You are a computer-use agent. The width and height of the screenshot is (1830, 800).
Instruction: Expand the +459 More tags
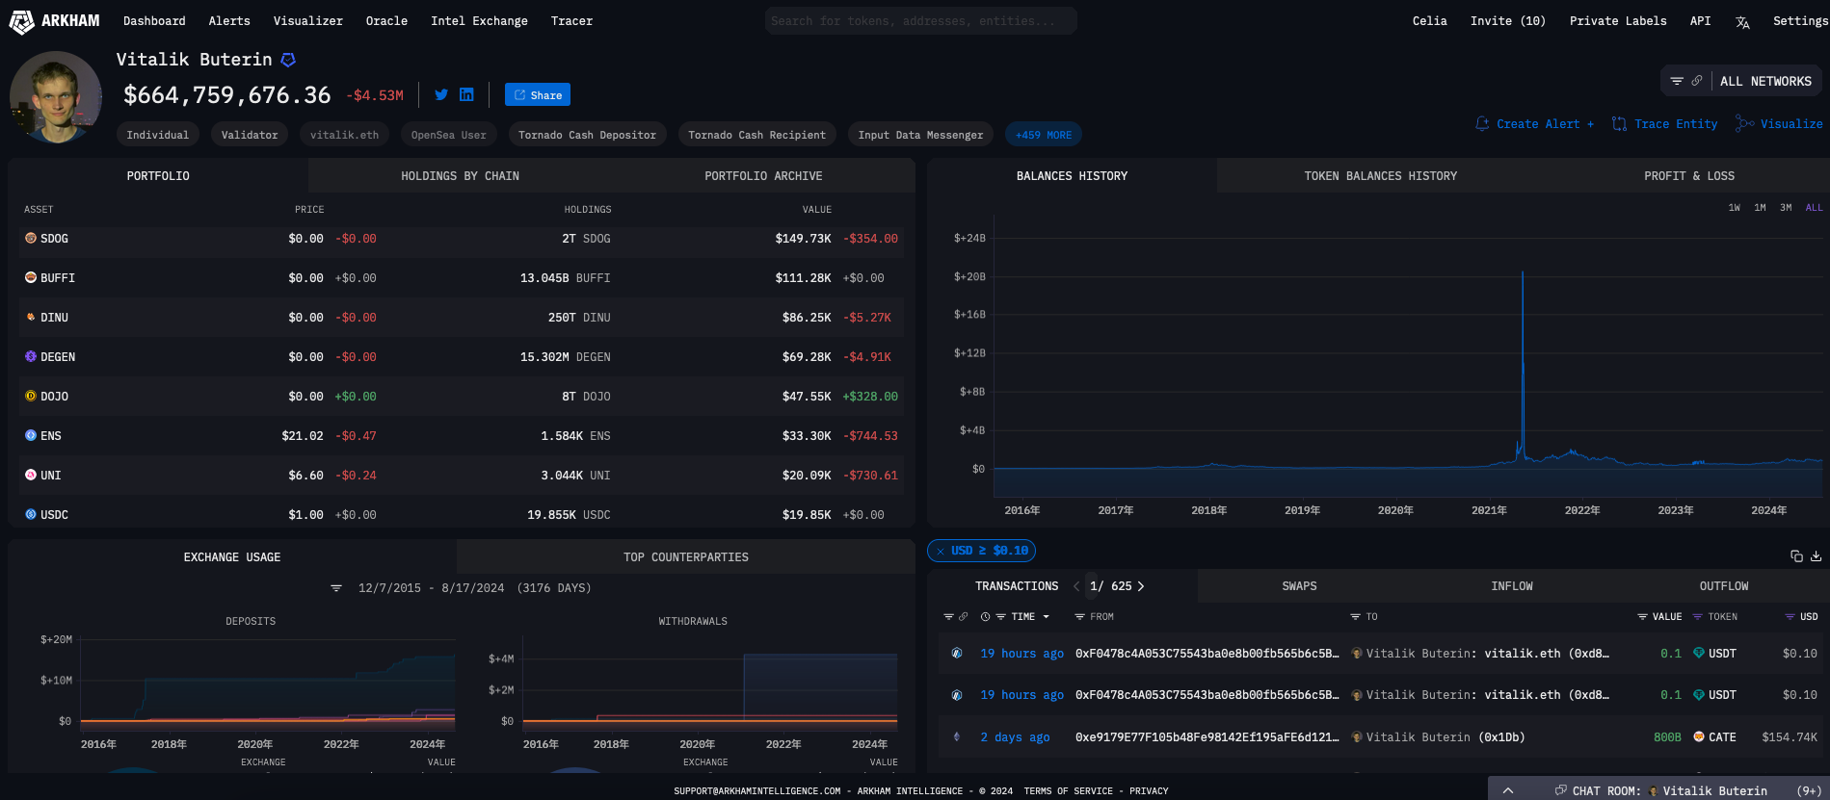[x=1044, y=135]
